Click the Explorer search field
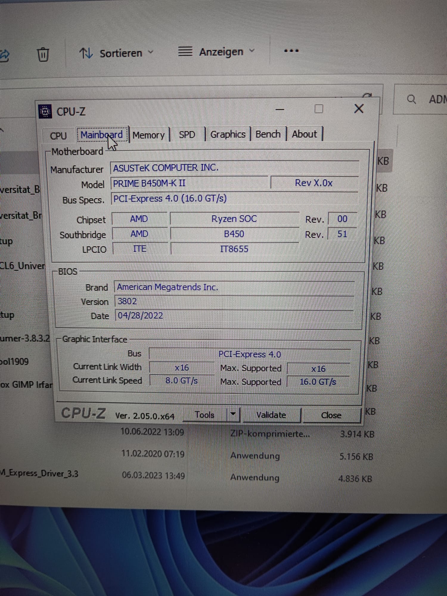This screenshot has width=447, height=596. 420,99
